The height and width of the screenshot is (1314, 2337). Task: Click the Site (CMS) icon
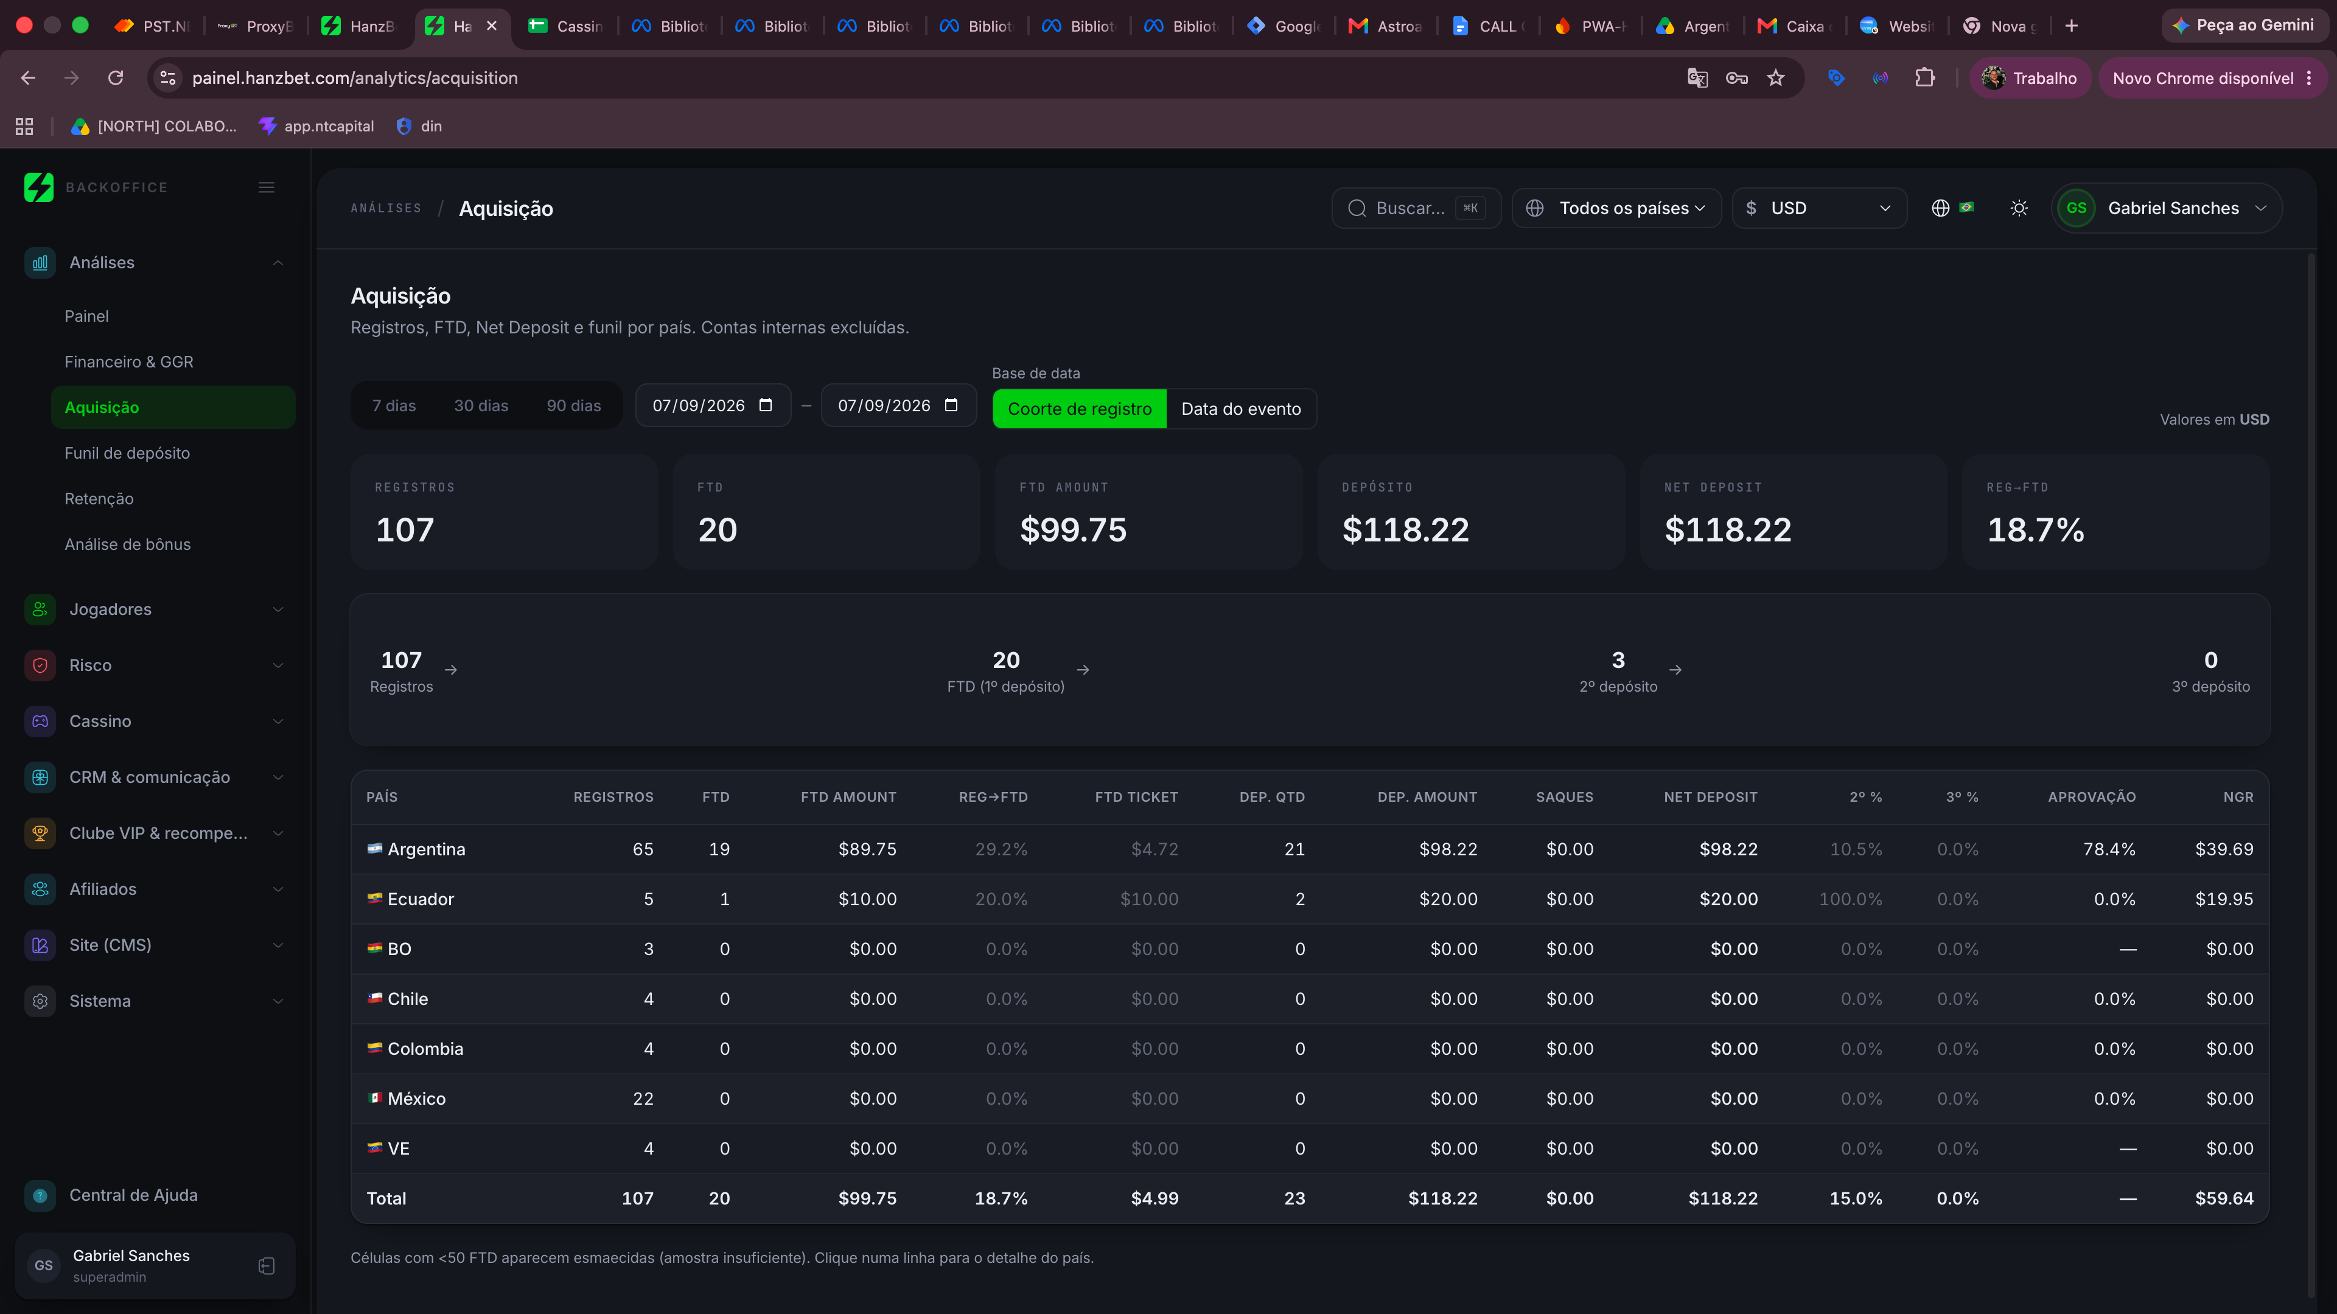pyautogui.click(x=40, y=945)
